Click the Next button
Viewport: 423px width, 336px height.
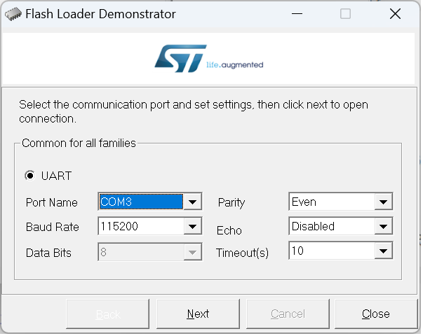tap(199, 314)
